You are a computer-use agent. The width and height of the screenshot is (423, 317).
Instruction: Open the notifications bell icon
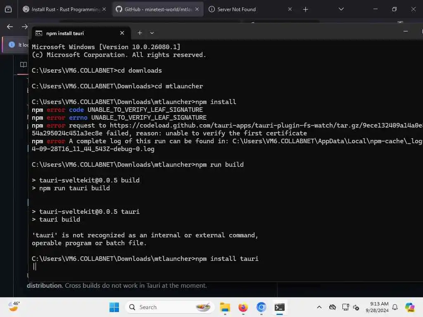click(395, 307)
